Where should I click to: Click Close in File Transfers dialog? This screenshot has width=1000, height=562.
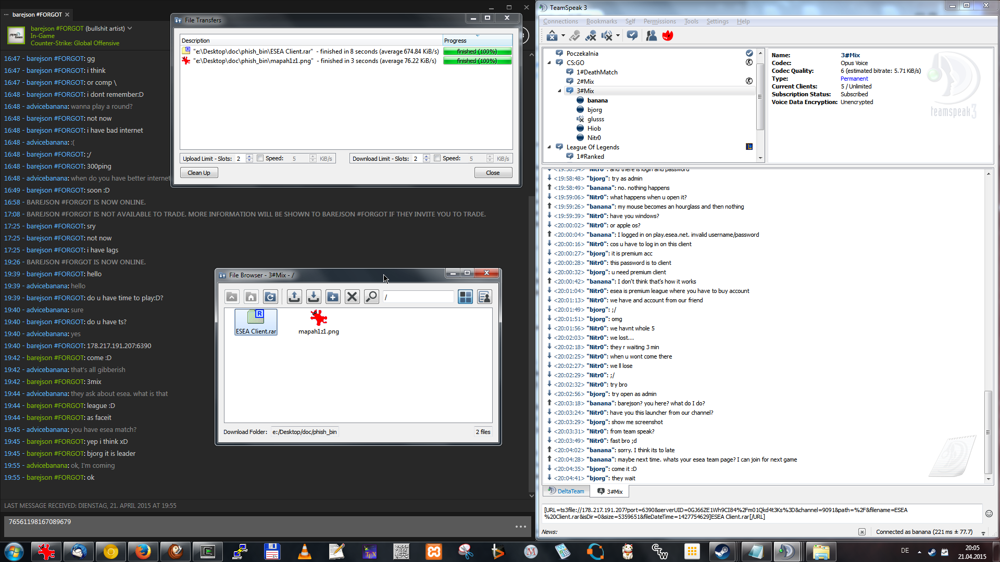[x=493, y=173]
